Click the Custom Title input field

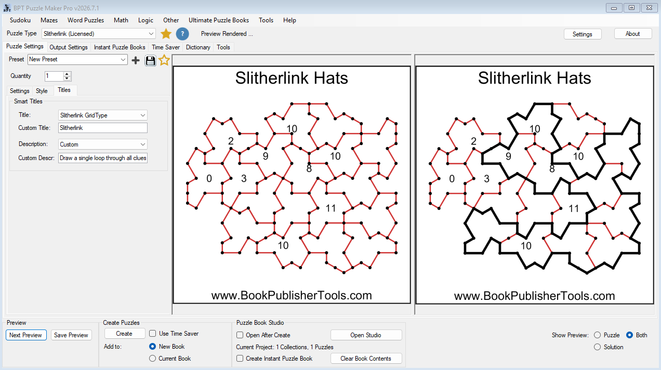click(103, 128)
